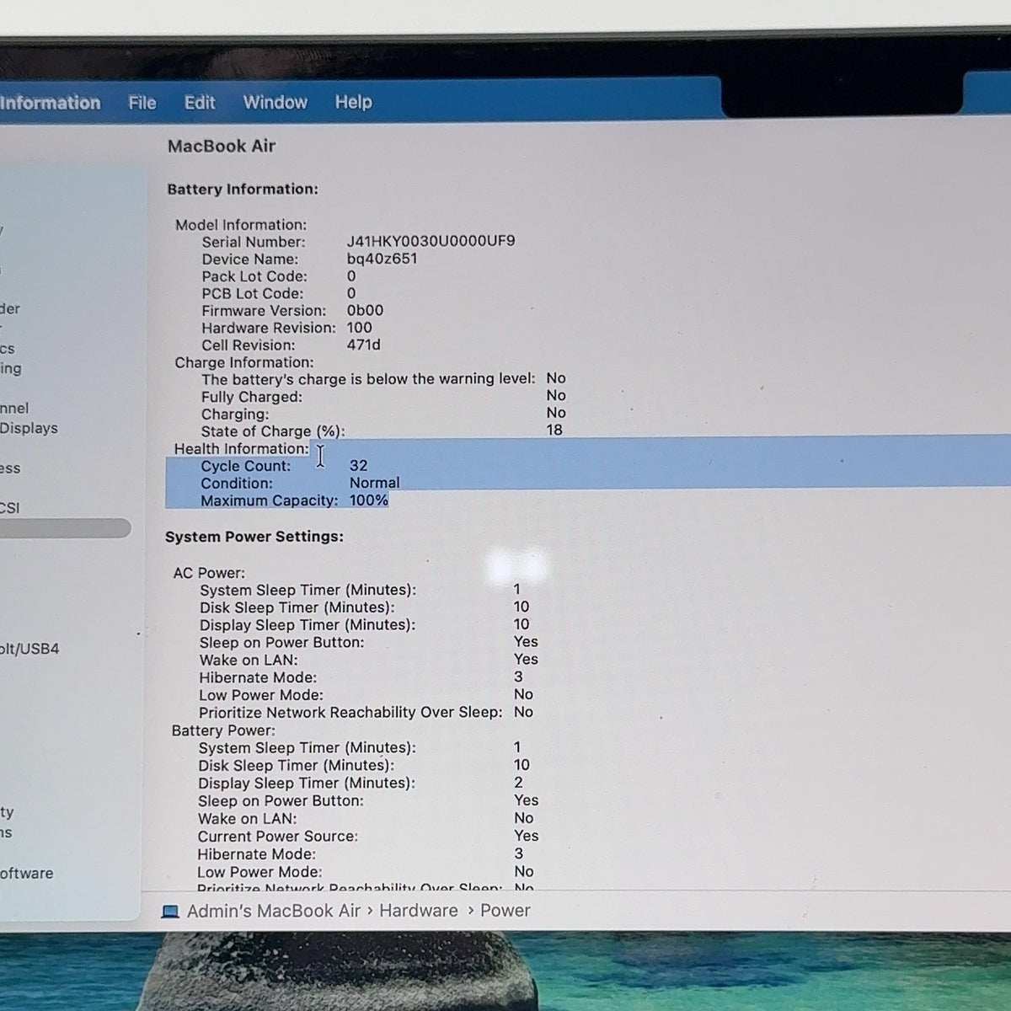The image size is (1011, 1011).
Task: Click the AC Power label
Action: (x=209, y=573)
